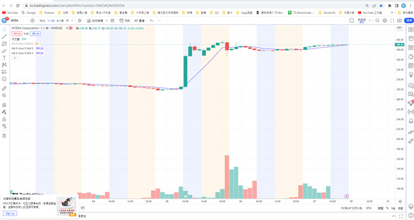
Task: Open the NVDA symbol search
Action: pyautogui.click(x=15, y=20)
